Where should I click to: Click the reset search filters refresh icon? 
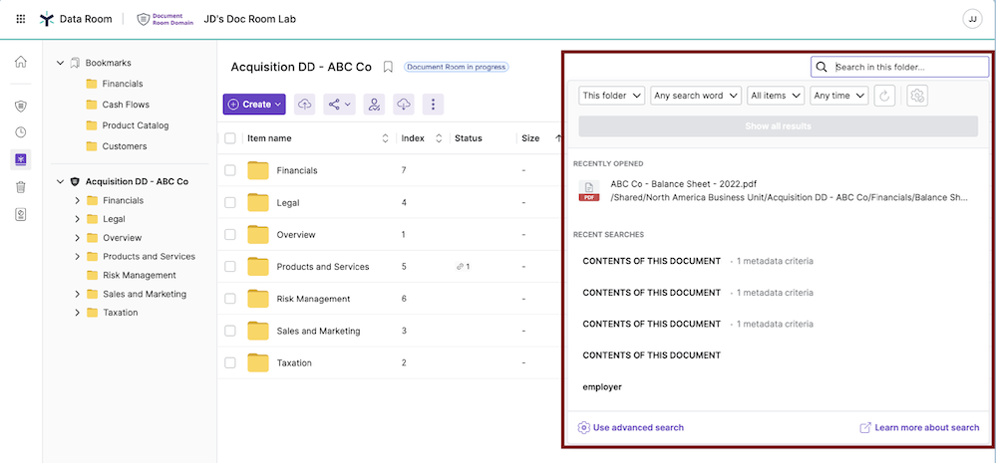click(x=884, y=96)
